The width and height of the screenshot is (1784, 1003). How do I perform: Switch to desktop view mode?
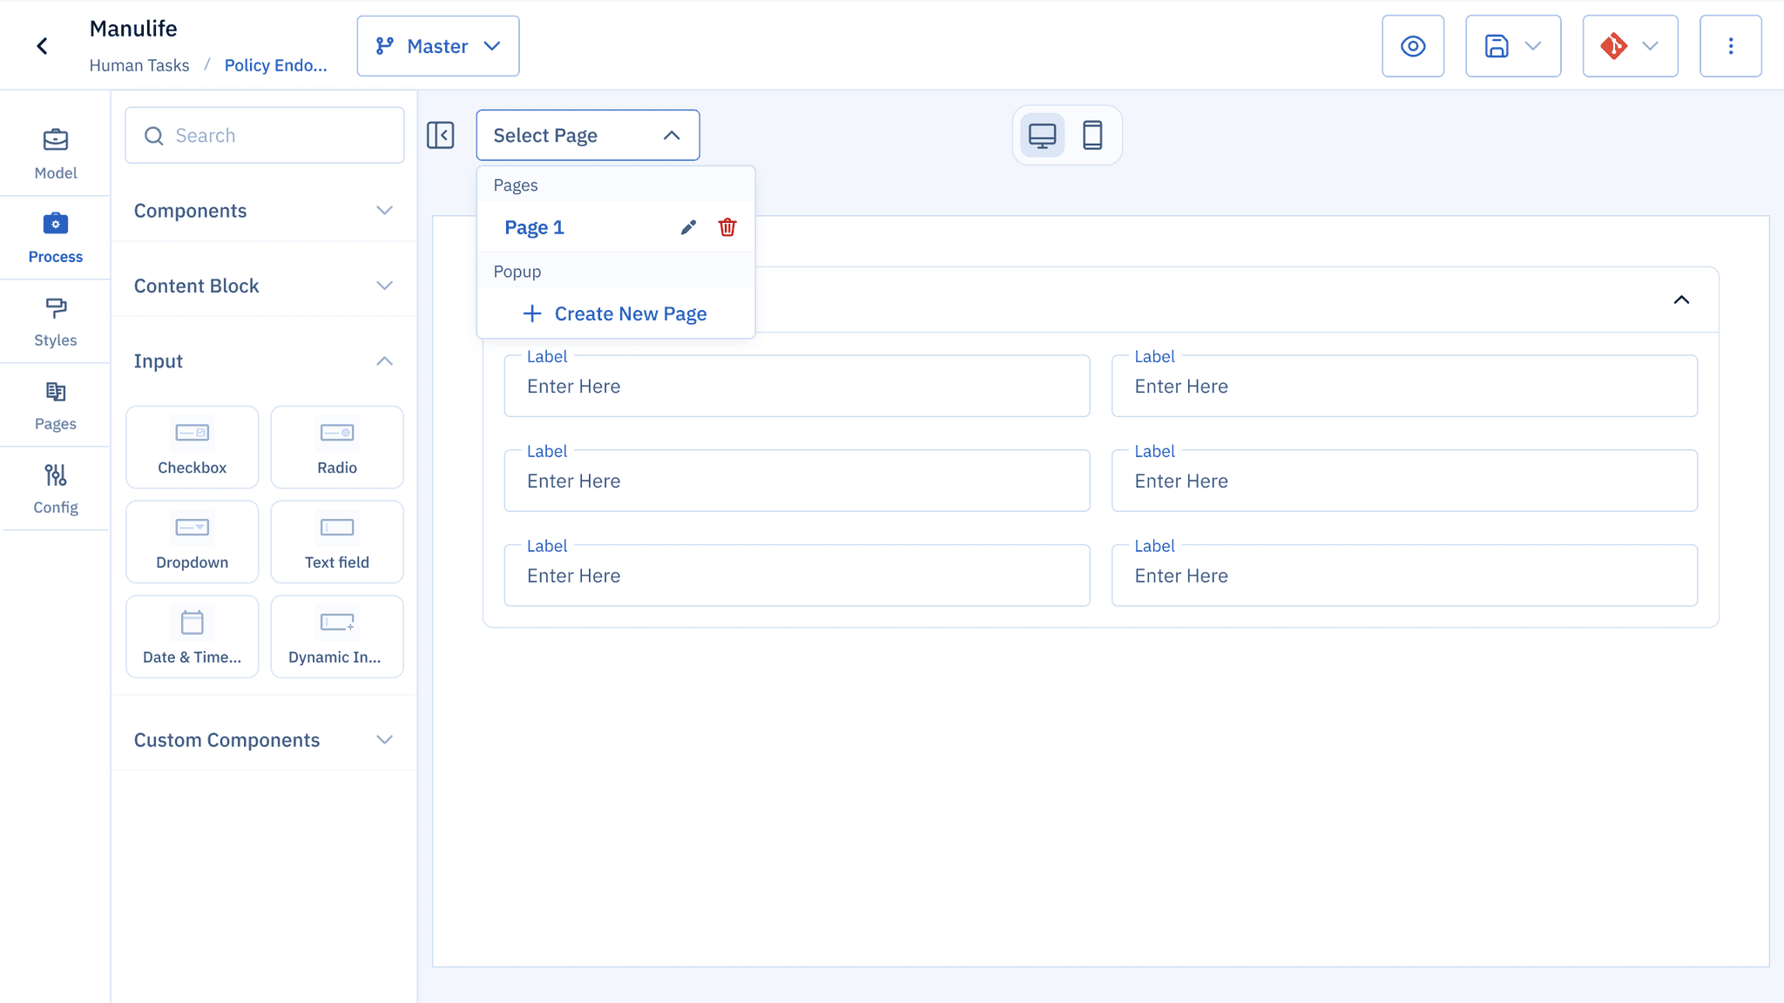[x=1042, y=135]
